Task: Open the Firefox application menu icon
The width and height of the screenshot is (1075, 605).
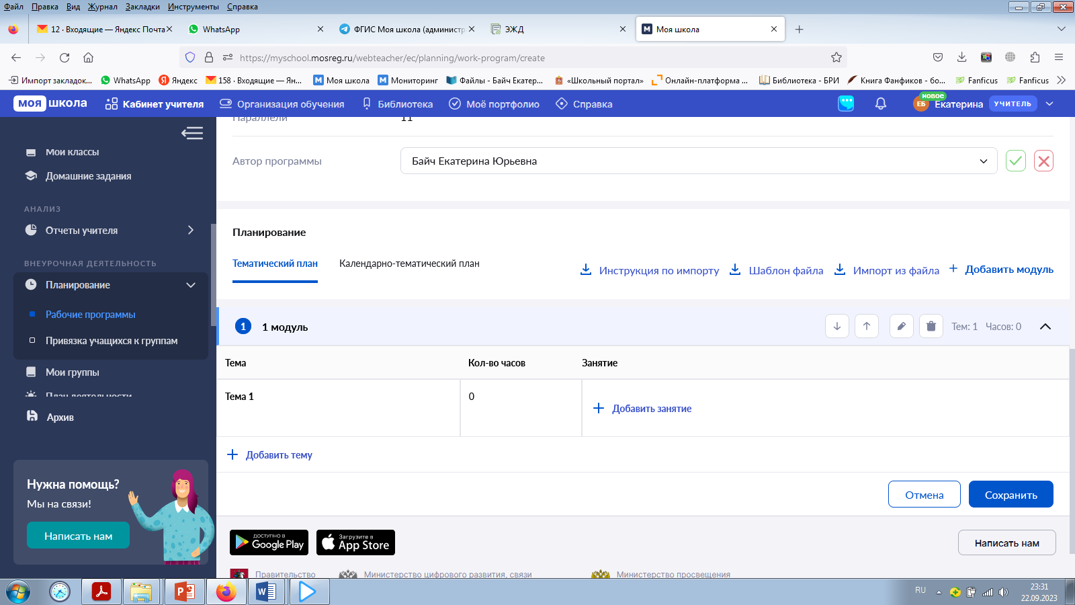Action: tap(1058, 57)
